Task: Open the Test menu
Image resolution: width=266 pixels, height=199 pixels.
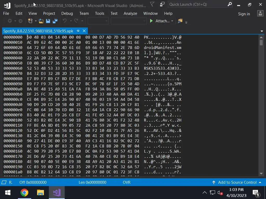Action: (x=114, y=13)
